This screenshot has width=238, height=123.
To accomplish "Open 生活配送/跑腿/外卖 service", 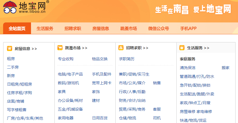I will coord(197,94).
